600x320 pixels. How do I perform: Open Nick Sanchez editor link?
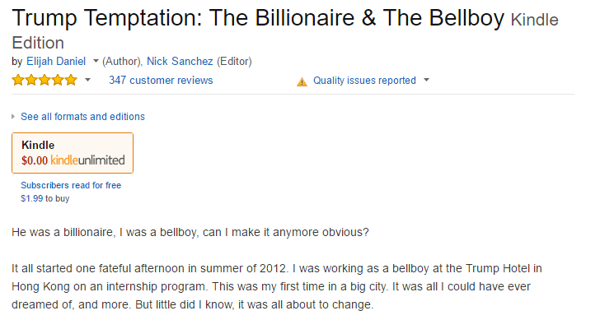coord(180,62)
